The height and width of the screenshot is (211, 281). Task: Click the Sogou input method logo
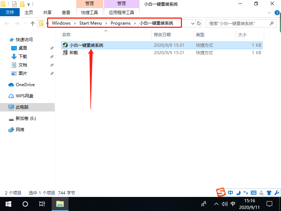tap(221, 192)
